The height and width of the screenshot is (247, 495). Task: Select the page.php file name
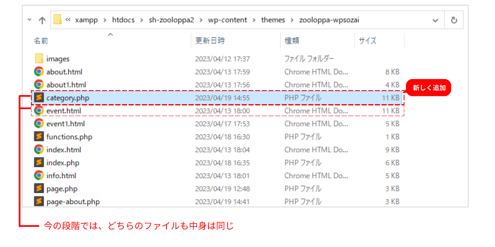point(62,189)
